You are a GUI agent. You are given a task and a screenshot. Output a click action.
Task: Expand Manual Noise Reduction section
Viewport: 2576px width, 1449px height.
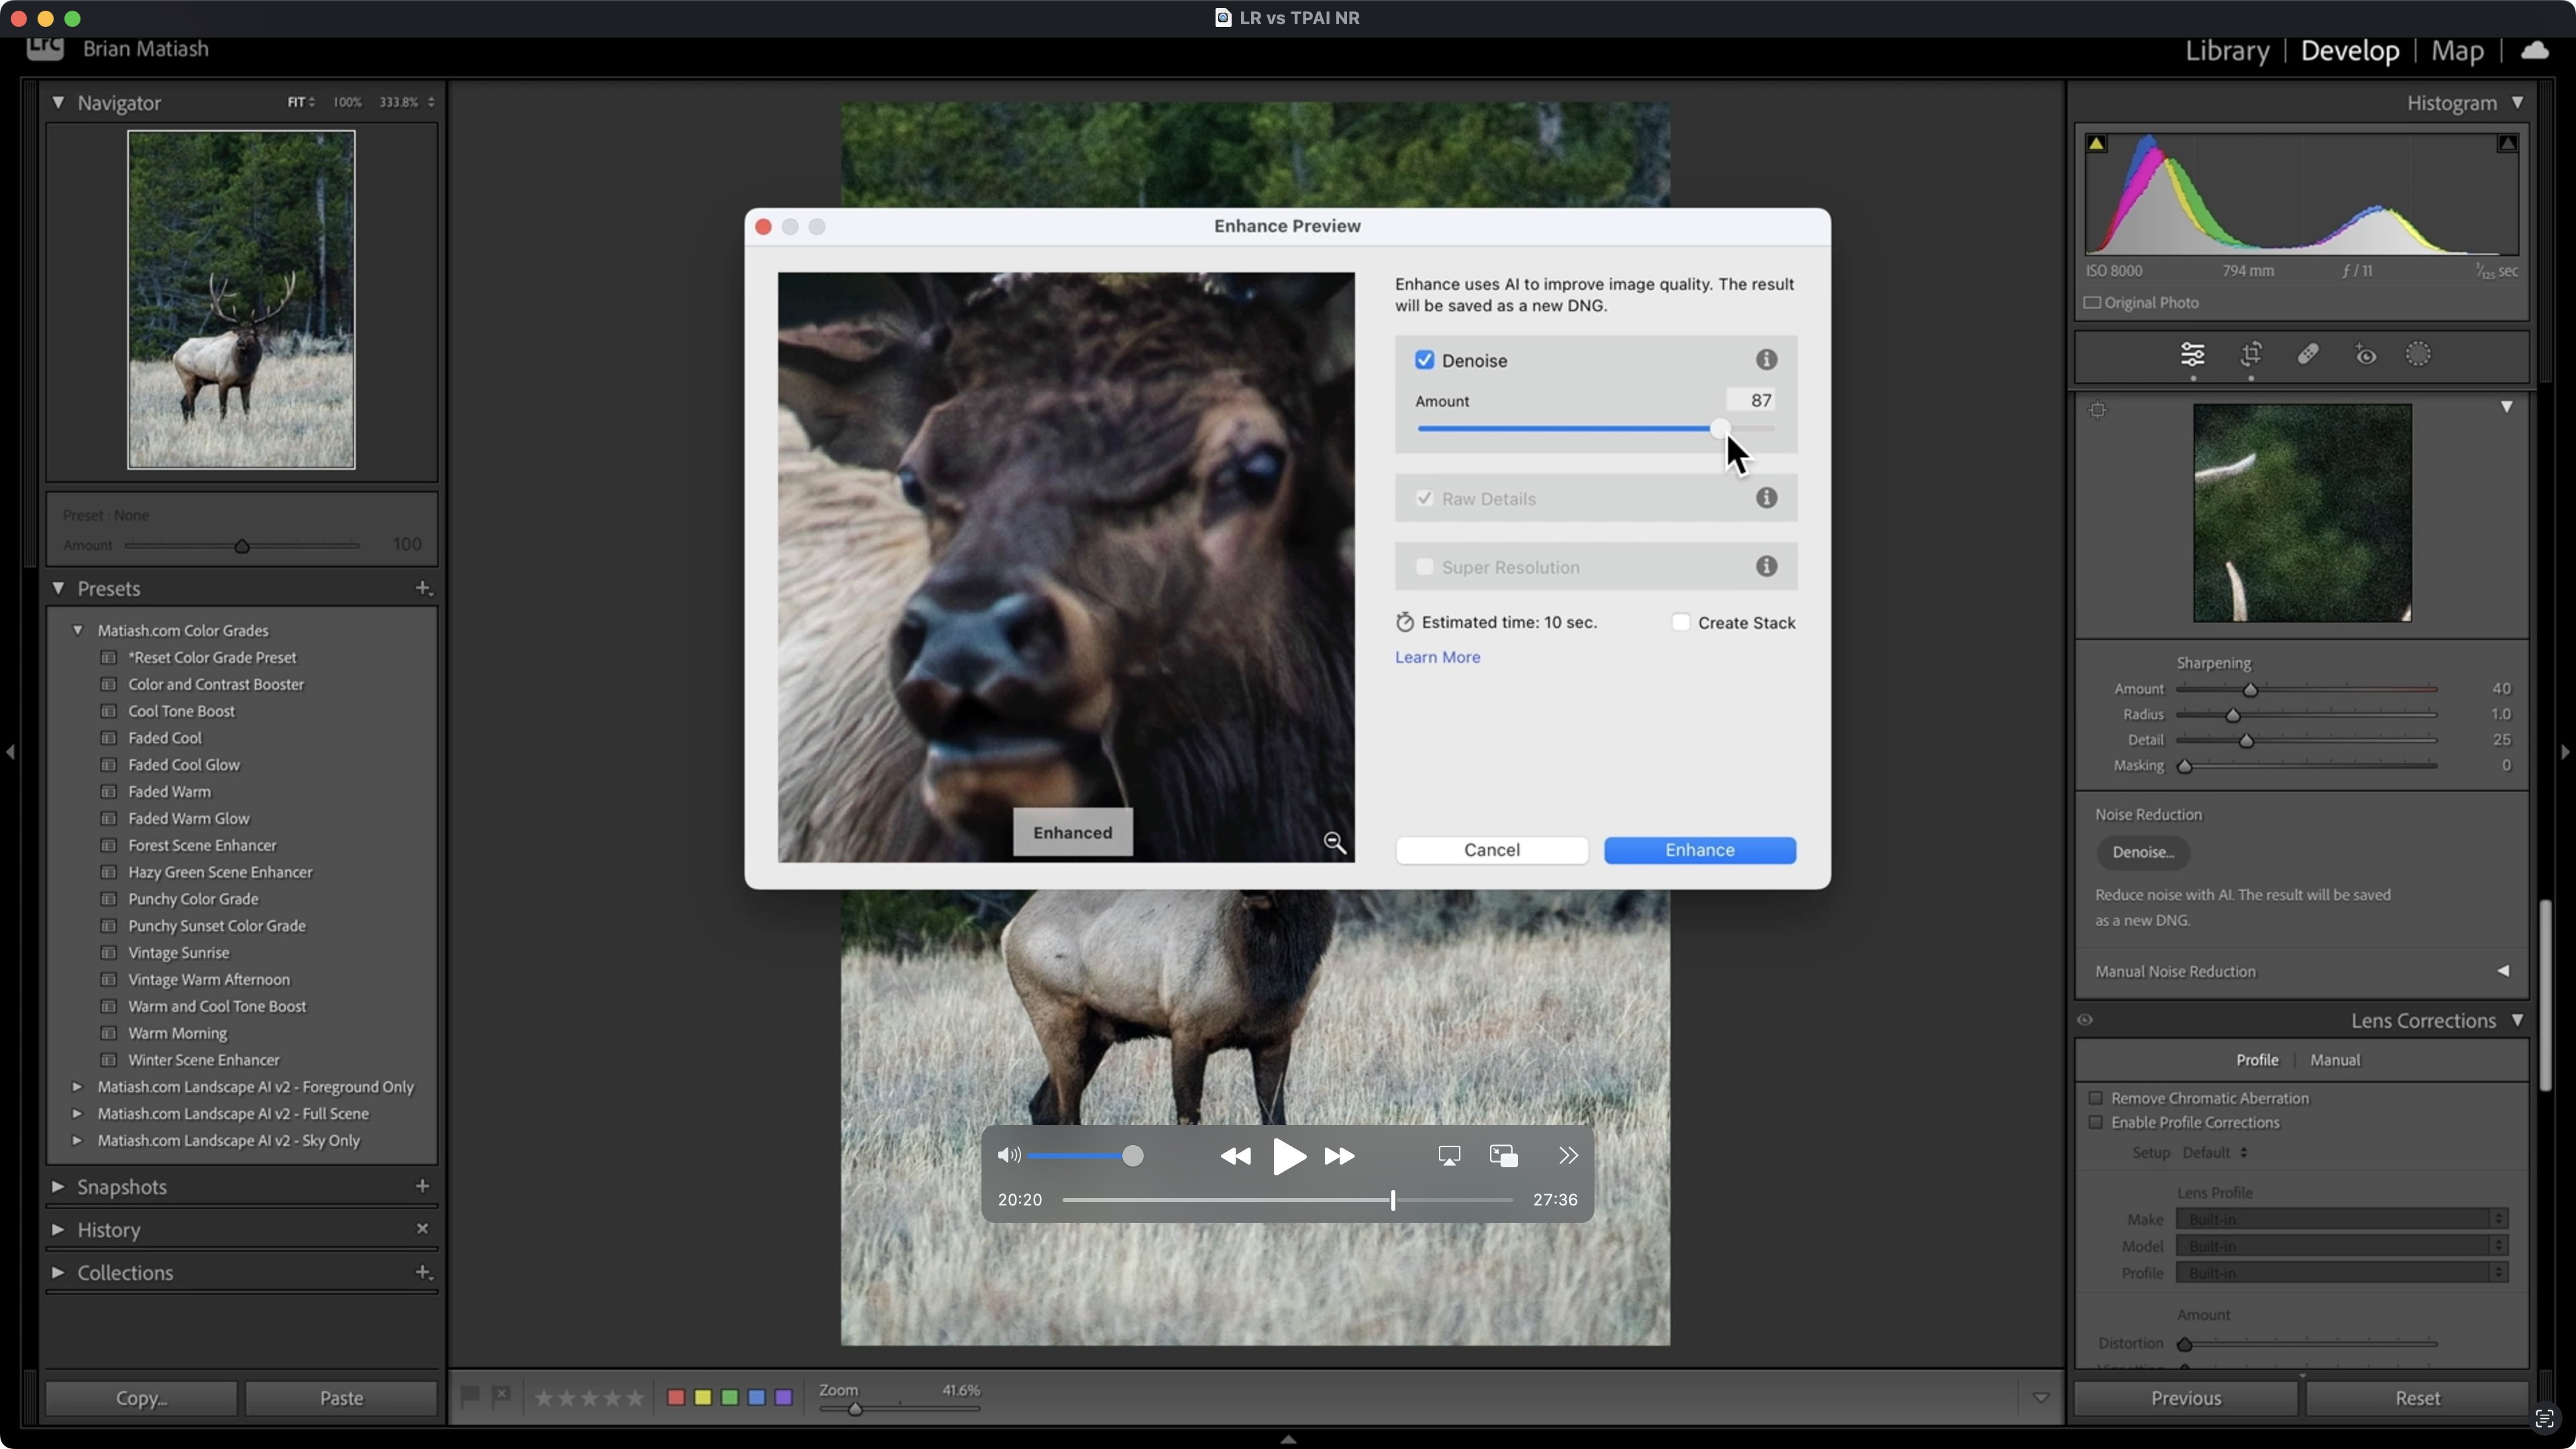(x=2503, y=971)
